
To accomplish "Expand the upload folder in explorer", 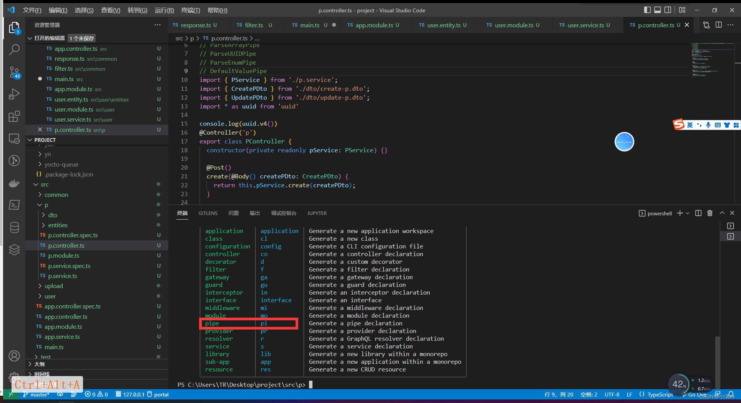I will (x=53, y=286).
